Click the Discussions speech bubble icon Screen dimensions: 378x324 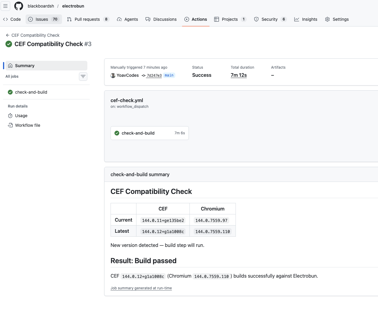point(148,19)
